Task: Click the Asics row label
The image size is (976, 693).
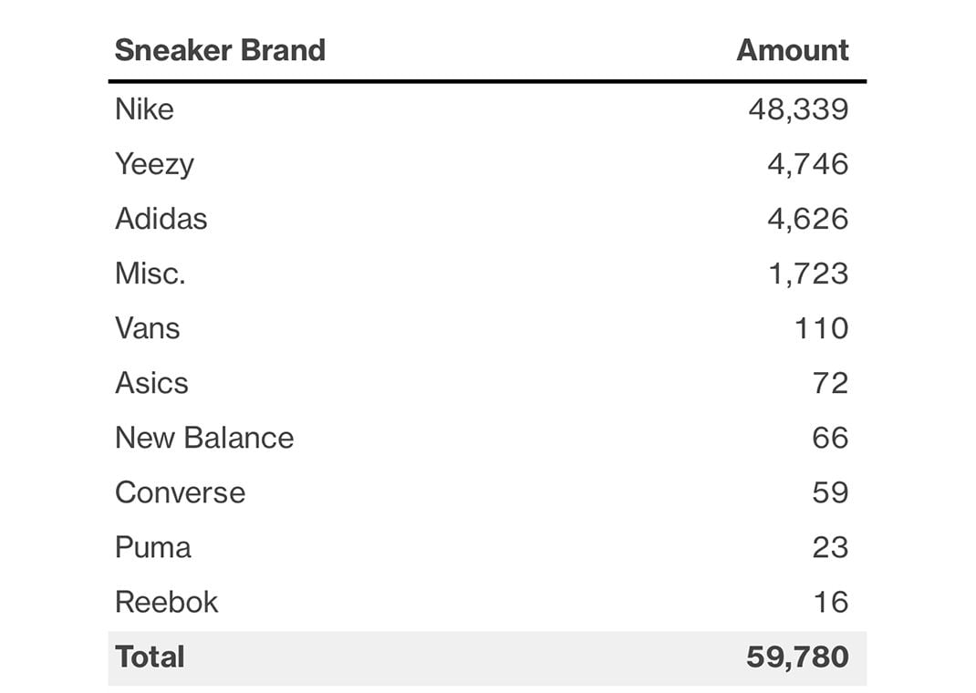Action: point(151,383)
